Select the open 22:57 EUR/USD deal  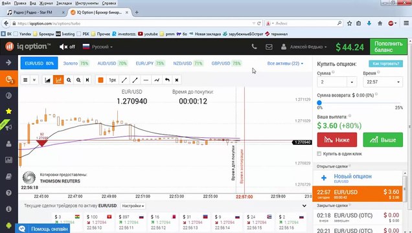pyautogui.click(x=358, y=194)
